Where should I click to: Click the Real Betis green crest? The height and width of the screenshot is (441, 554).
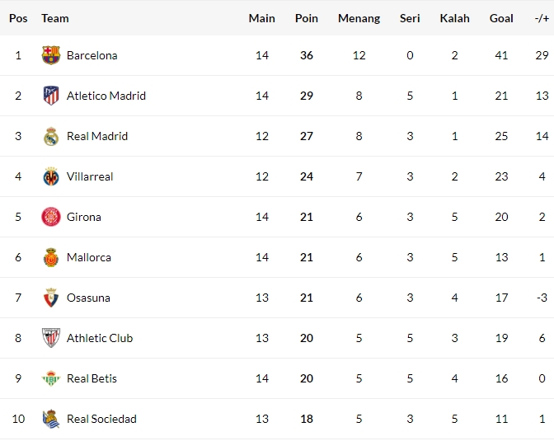[51, 378]
